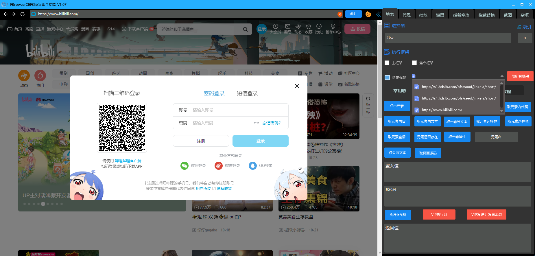
Task: Click the 取元素内容 button
Action: (397, 121)
